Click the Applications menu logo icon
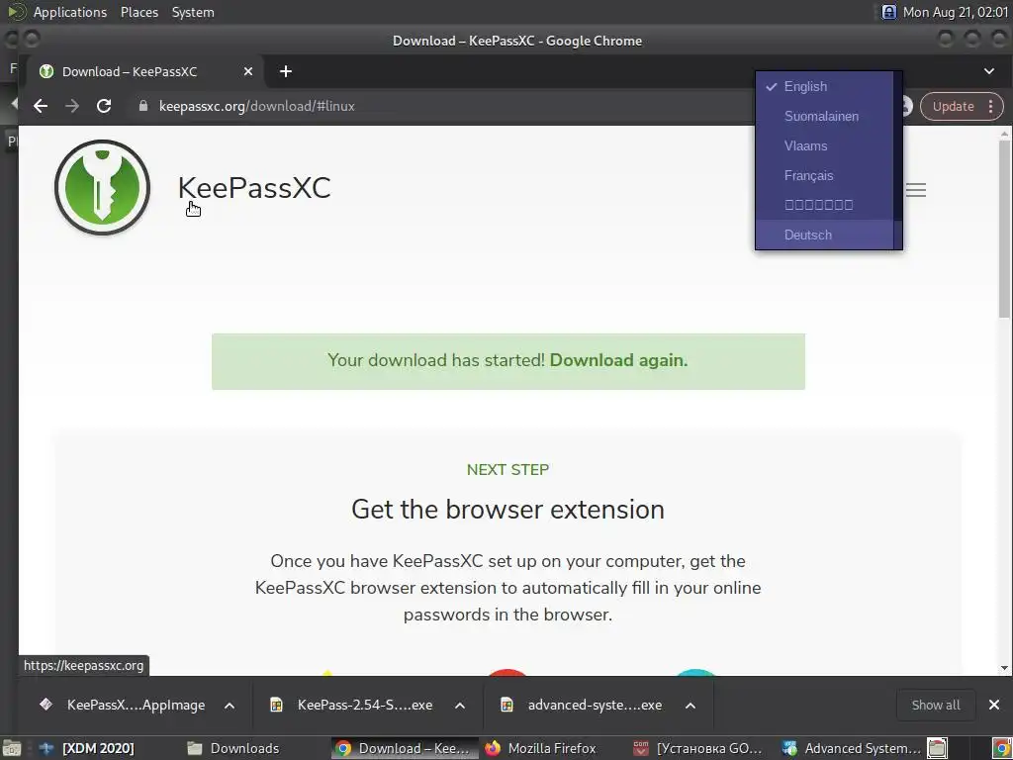 [16, 12]
